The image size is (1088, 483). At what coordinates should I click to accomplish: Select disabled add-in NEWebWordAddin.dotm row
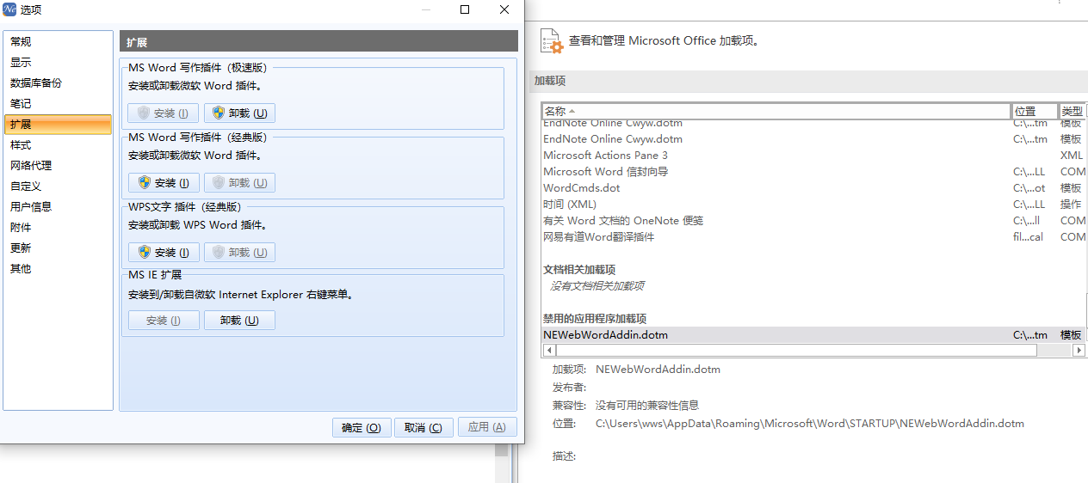[813, 334]
